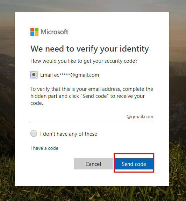Open the "I have a code" link

tap(44, 148)
